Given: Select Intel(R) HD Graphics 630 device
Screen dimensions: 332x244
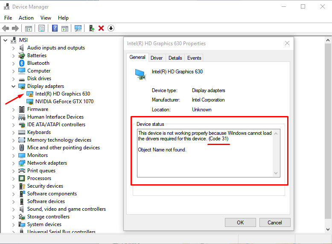Looking at the screenshot, I should tap(63, 94).
